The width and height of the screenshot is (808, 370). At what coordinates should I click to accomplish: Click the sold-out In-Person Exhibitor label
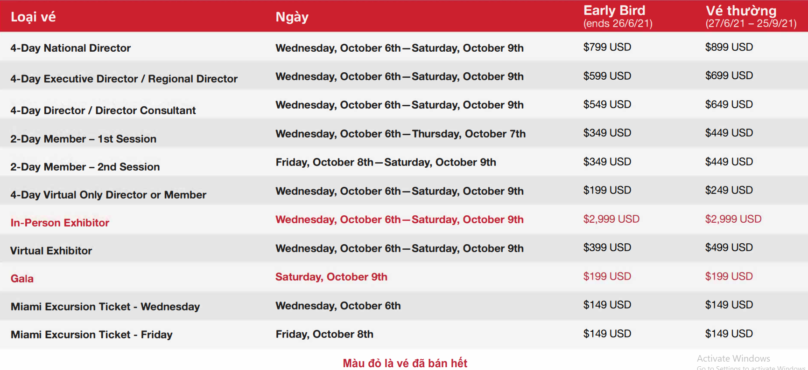(x=60, y=223)
